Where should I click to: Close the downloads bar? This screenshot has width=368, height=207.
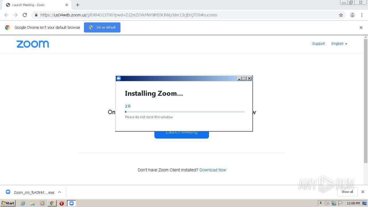tap(363, 192)
